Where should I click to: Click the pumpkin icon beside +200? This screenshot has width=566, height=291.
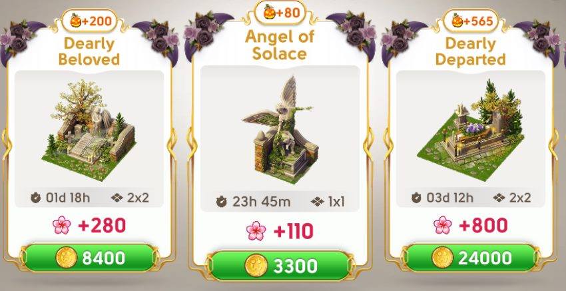coord(75,21)
